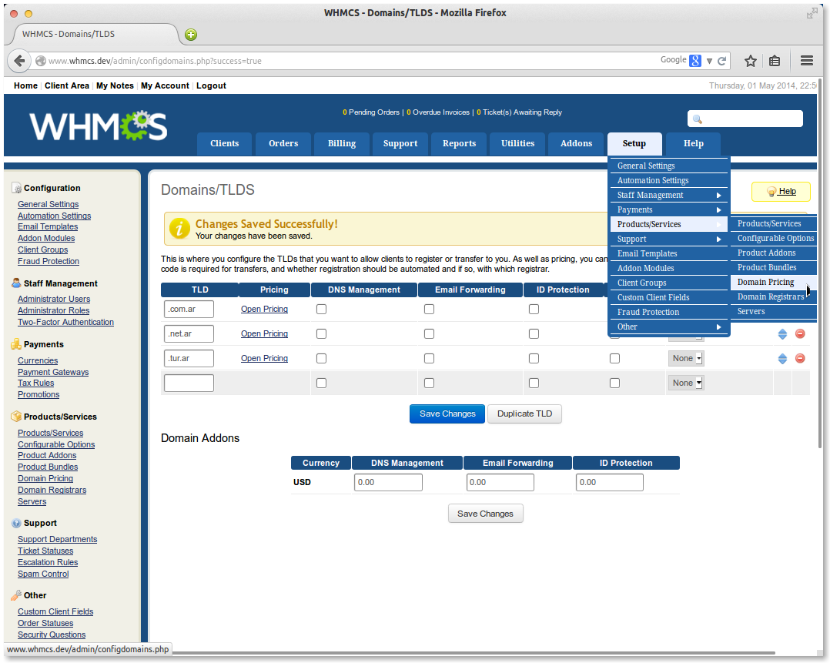This screenshot has width=830, height=663.
Task: Open Ticket Statuses sidebar link
Action: coord(45,551)
